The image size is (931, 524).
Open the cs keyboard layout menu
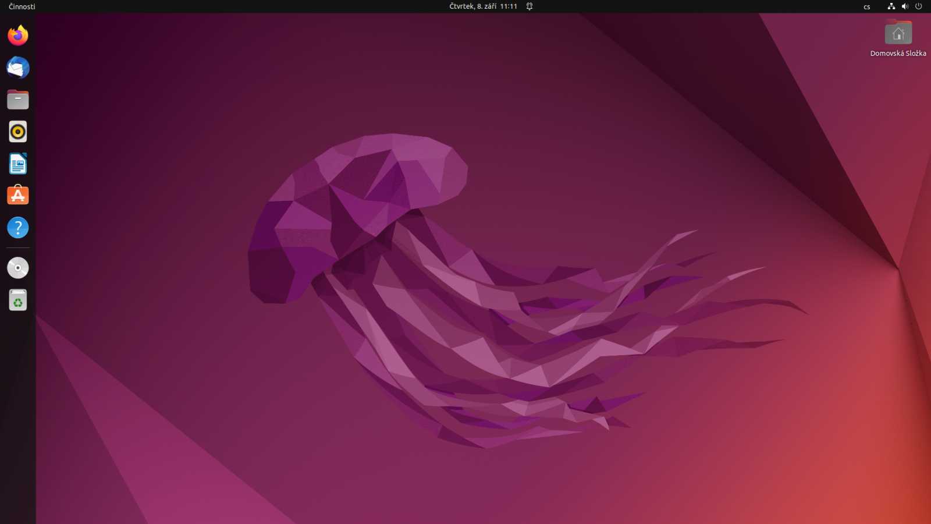[x=867, y=7]
